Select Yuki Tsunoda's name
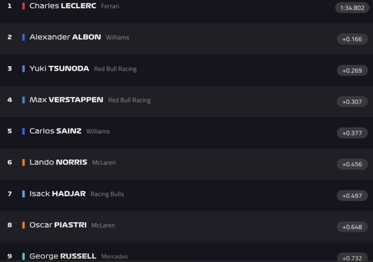Image resolution: width=373 pixels, height=262 pixels. (x=59, y=69)
